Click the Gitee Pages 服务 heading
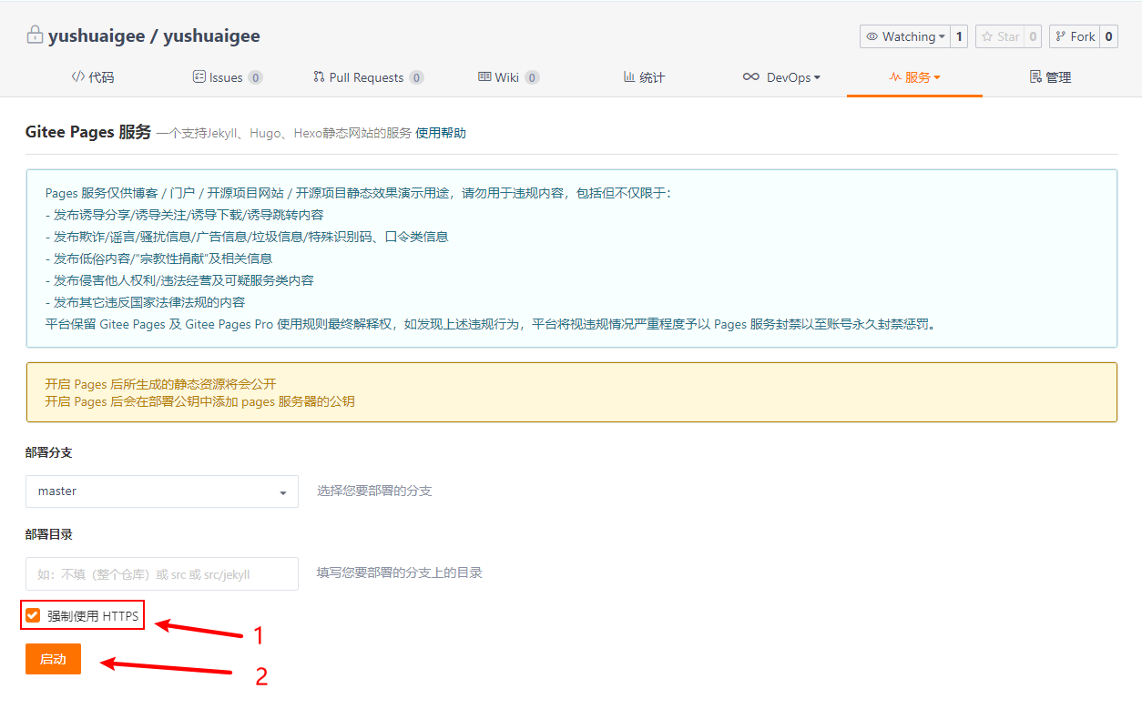This screenshot has height=709, width=1142. pyautogui.click(x=88, y=132)
